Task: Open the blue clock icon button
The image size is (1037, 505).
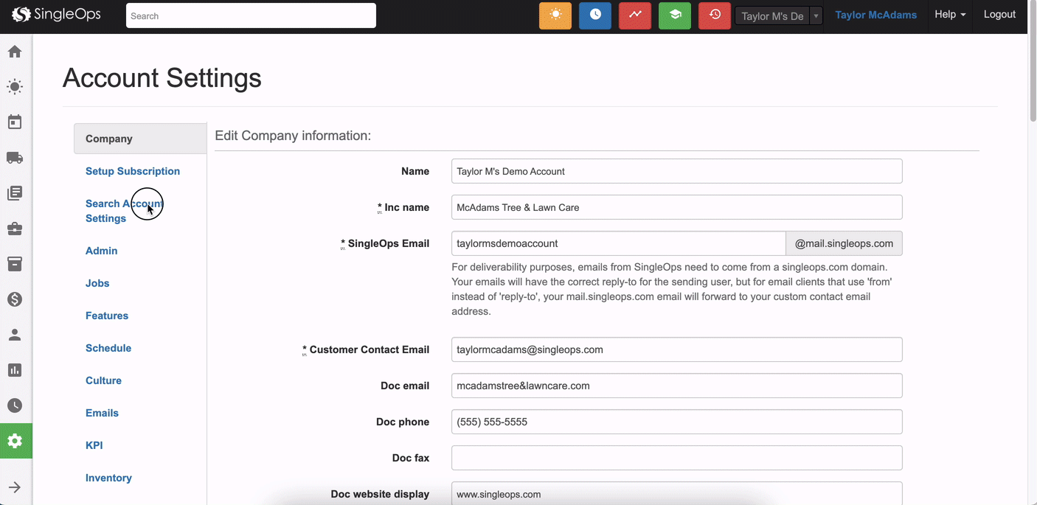Action: 595,15
